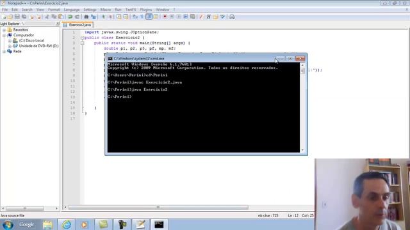Open Windows Media Player taskbar icon
Screen dimensions: 410x230
(85, 224)
